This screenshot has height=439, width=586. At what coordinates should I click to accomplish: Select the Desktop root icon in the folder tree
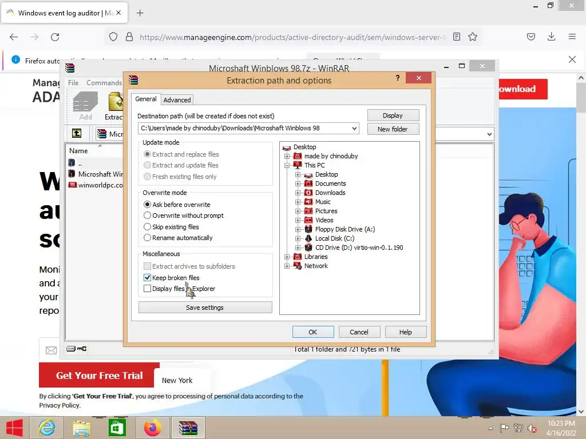pos(287,147)
